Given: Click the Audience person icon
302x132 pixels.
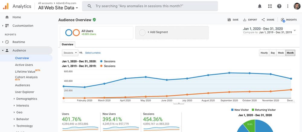Looking at the screenshot, I should click(x=7, y=50).
